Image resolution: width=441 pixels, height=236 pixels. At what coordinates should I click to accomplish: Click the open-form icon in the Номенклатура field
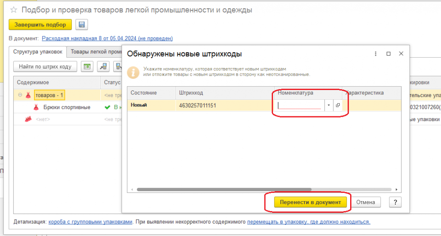pyautogui.click(x=338, y=105)
